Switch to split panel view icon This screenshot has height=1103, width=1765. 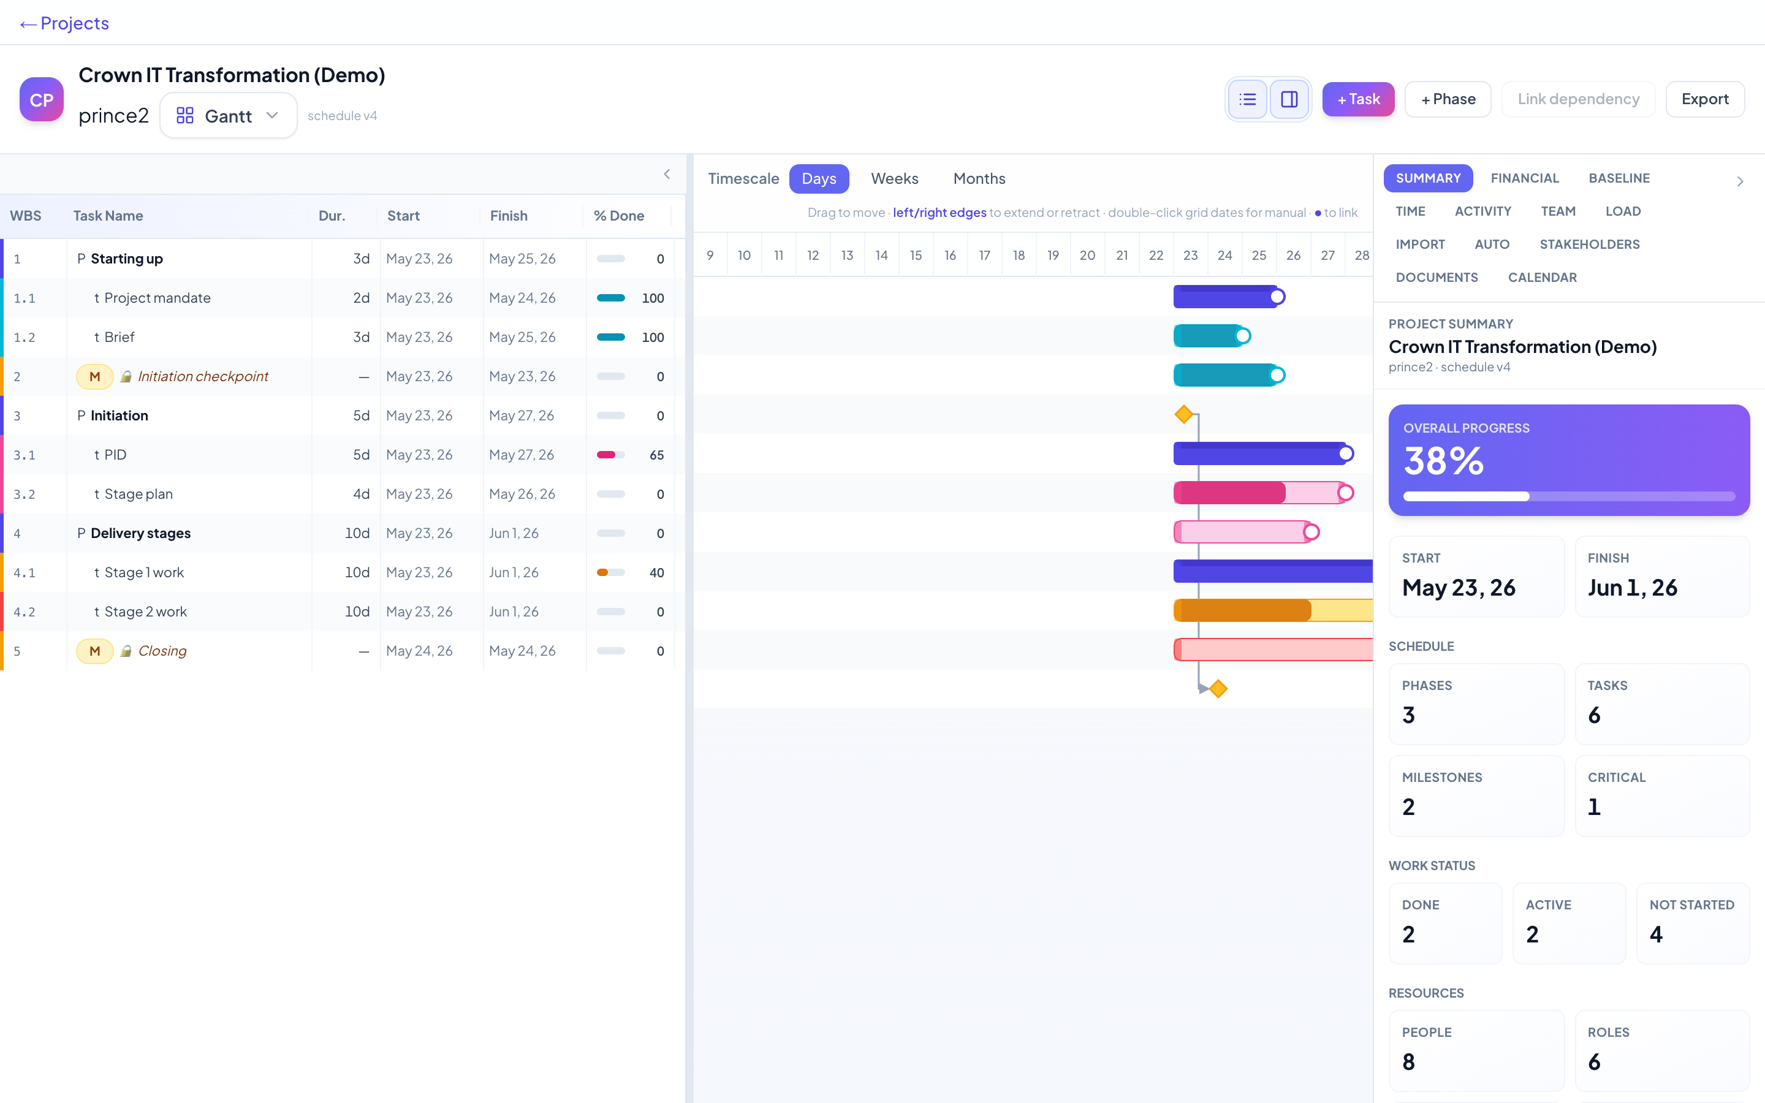coord(1289,99)
